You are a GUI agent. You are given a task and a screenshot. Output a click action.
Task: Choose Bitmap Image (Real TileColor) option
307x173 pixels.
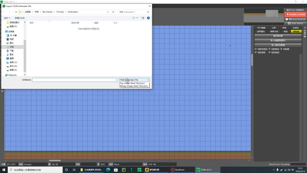click(134, 86)
